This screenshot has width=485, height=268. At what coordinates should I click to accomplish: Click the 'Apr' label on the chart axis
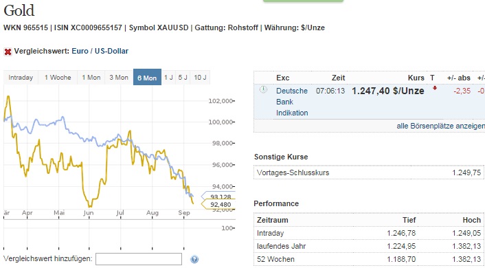click(x=27, y=213)
